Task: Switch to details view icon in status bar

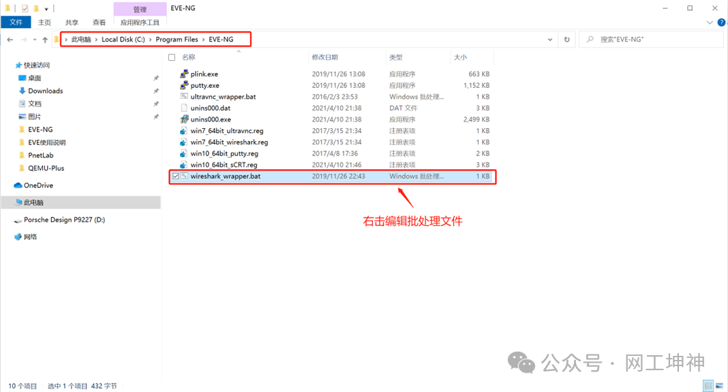Action: tap(708, 385)
